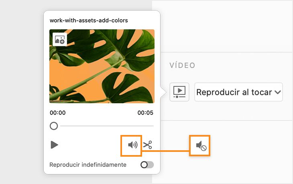Click the "Reproducir indefinidamente" text label
Viewport: 293px width, 184px height.
88,165
